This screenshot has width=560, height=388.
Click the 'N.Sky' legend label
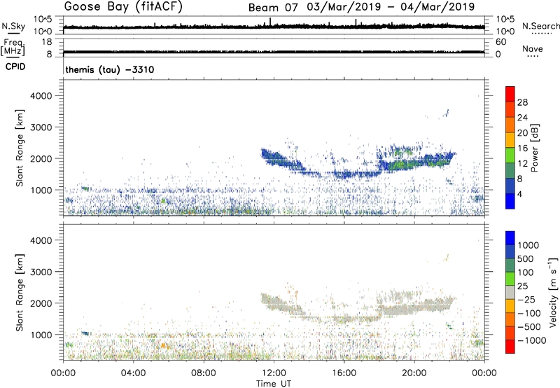[x=13, y=26]
